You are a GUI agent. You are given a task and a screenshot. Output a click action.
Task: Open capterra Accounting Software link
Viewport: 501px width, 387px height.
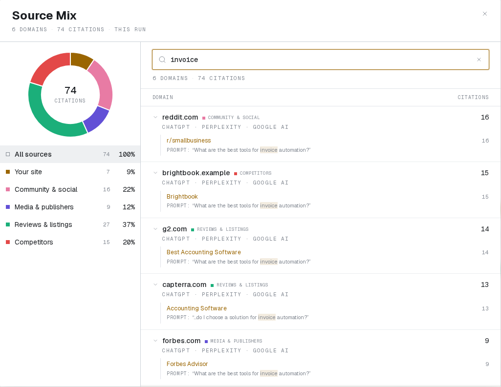point(196,308)
